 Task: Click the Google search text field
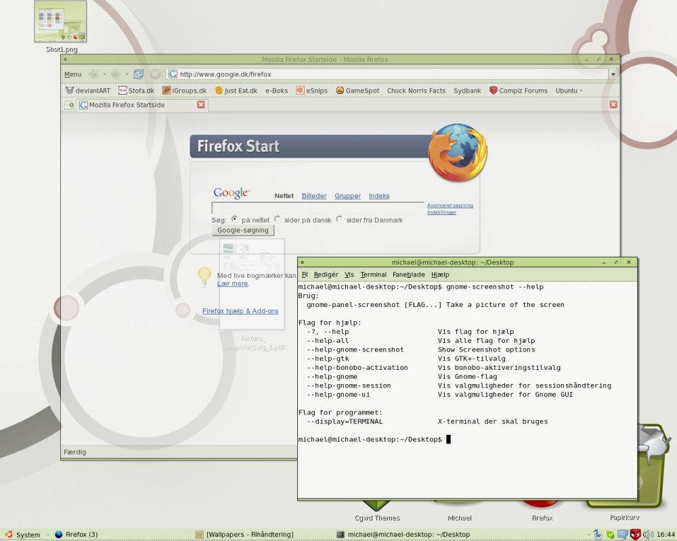[318, 208]
